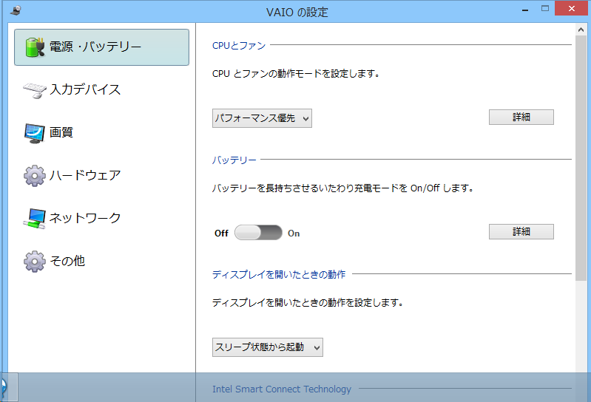591x402 pixels.
Task: Click 詳細 button in バッテリー section
Action: point(521,231)
